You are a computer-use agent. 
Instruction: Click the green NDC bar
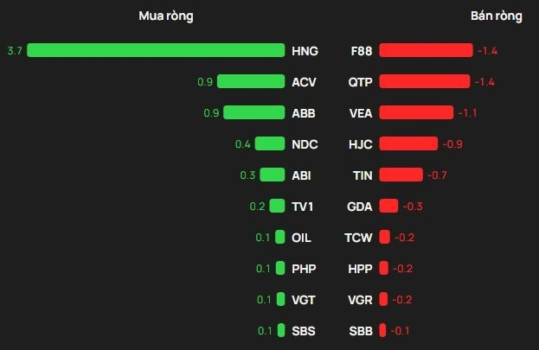point(270,143)
